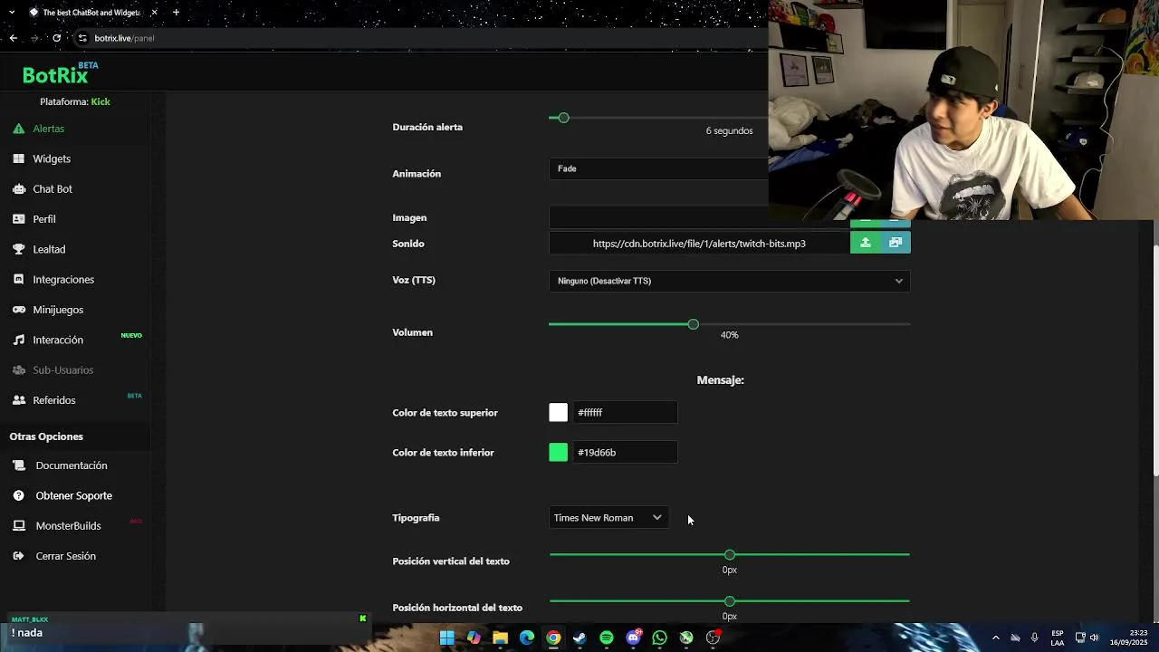Open Spotify from taskbar
Screen dimensions: 1159x652
point(607,638)
